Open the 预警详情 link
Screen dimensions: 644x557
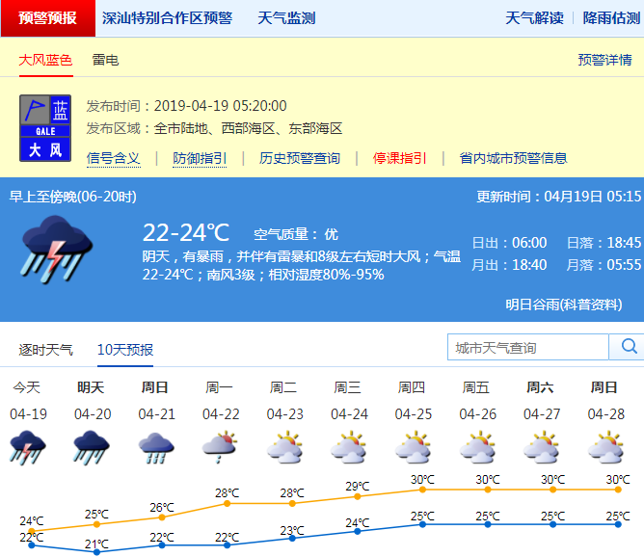click(x=604, y=60)
